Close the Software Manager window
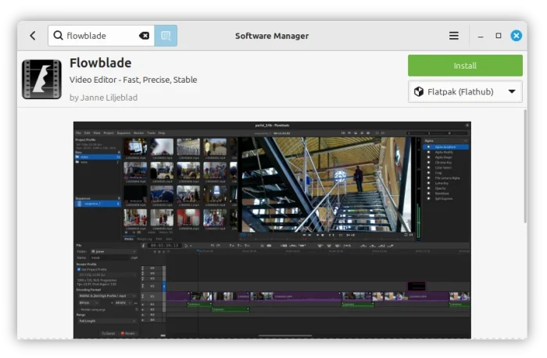The image size is (547, 358). (x=517, y=36)
